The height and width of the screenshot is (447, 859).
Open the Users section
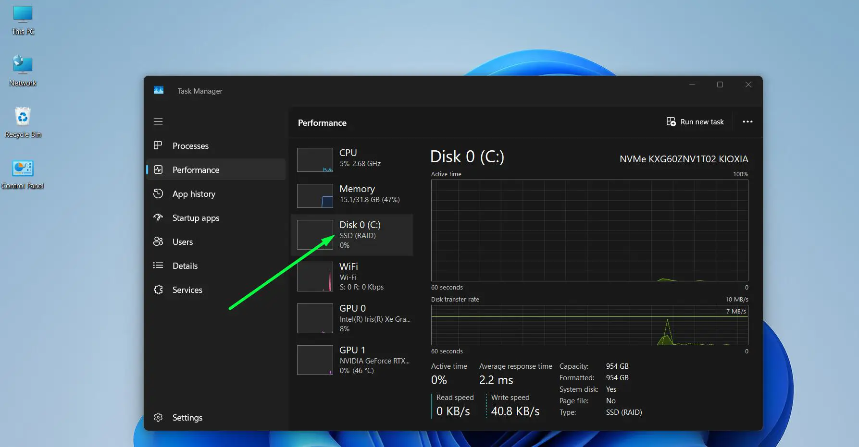pyautogui.click(x=183, y=242)
